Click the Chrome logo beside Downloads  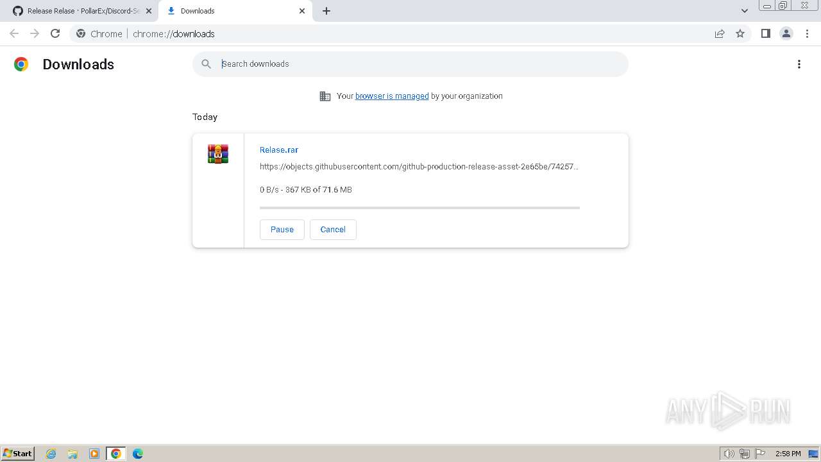21,64
